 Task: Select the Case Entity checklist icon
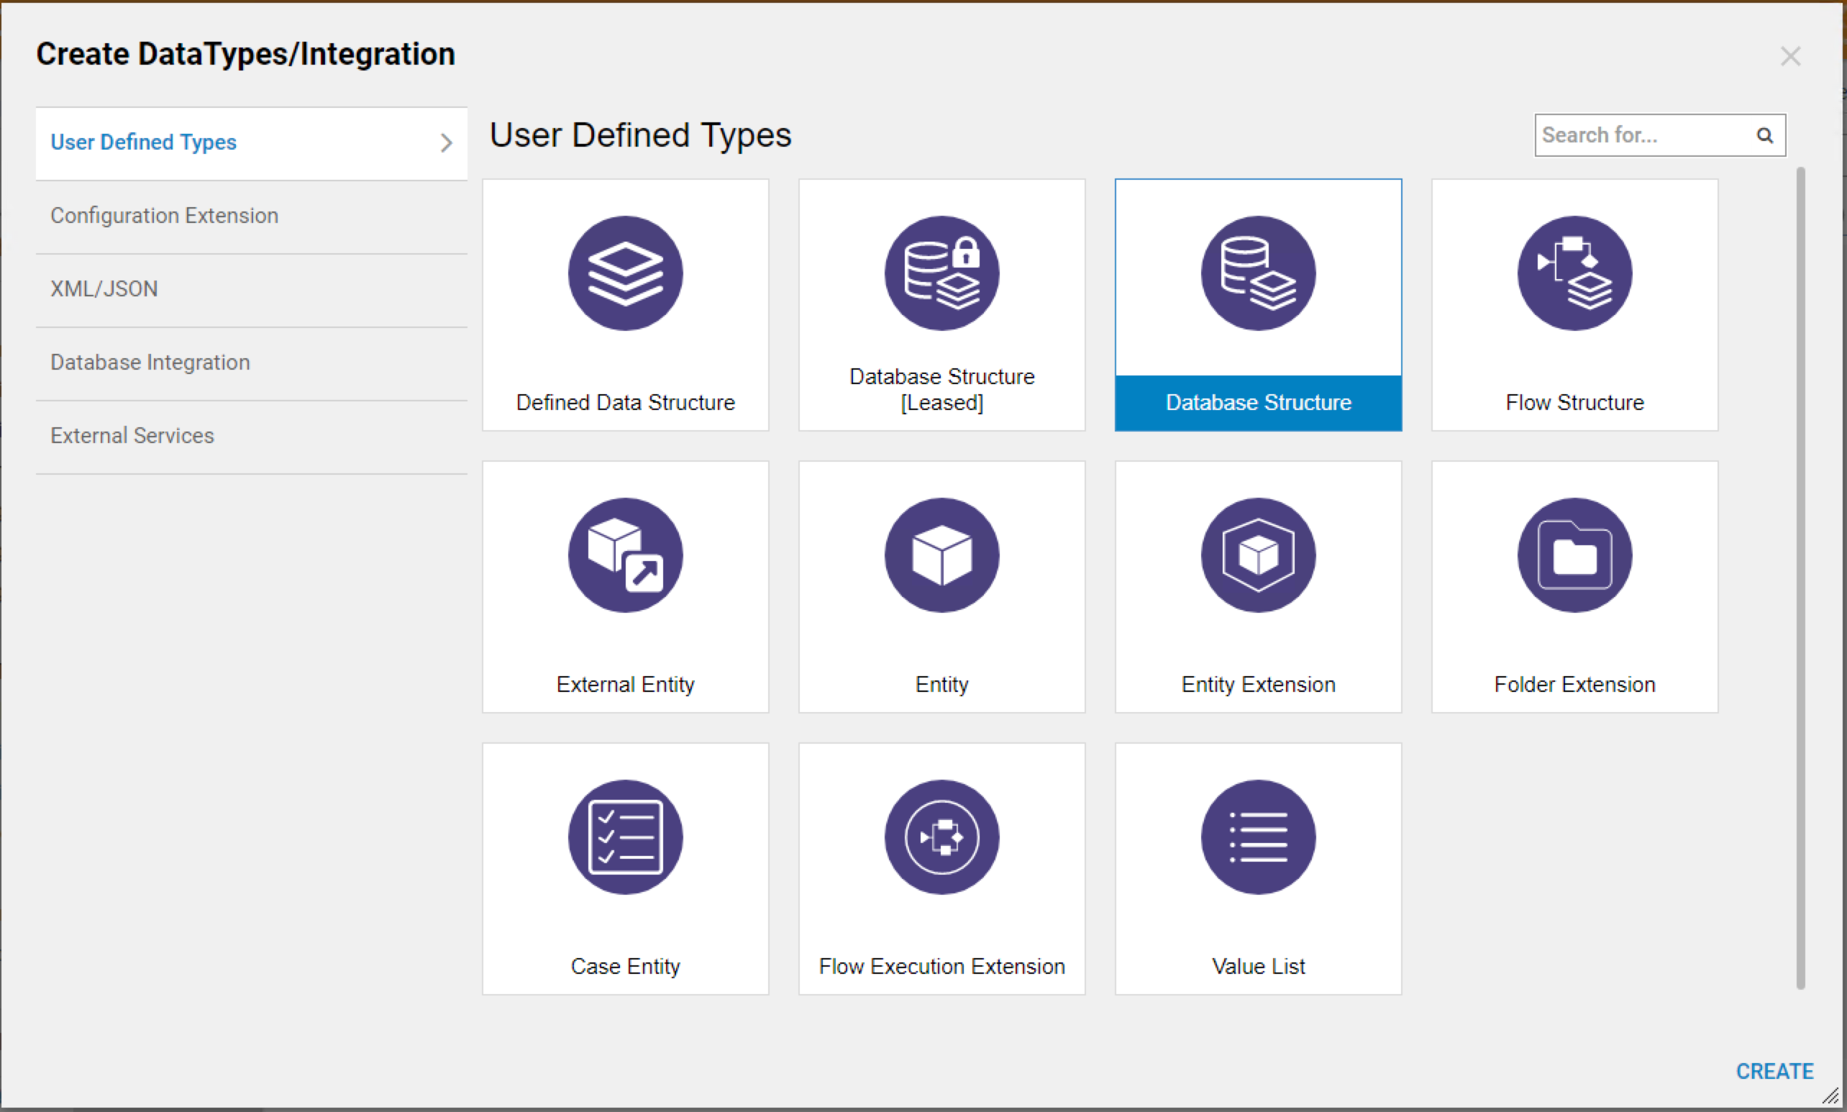(x=626, y=837)
